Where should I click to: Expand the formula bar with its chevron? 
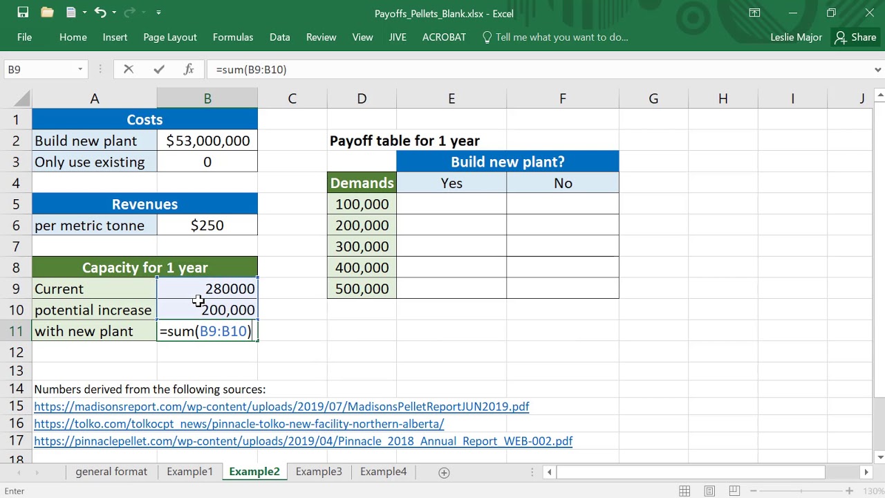coord(877,69)
